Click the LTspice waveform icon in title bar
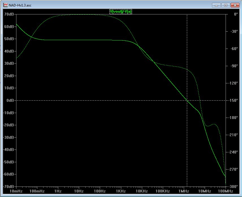242x197 pixels. pyautogui.click(x=5, y=5)
